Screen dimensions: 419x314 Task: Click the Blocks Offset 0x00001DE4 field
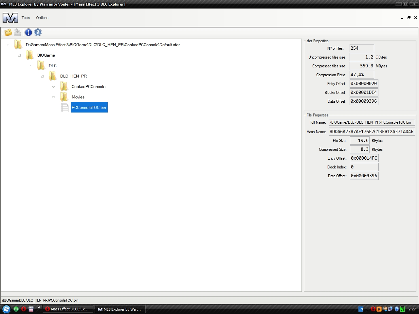[364, 93]
